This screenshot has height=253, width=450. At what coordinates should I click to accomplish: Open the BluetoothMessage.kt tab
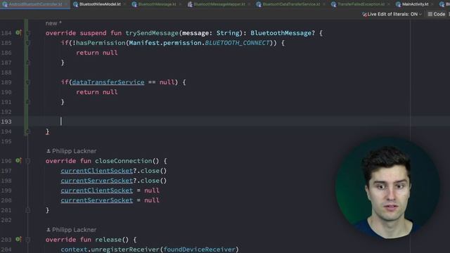coord(157,4)
